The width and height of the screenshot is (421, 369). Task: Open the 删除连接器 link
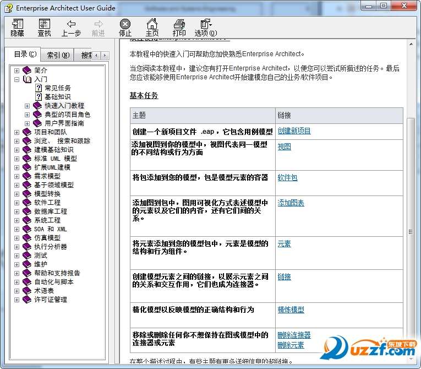(x=294, y=335)
